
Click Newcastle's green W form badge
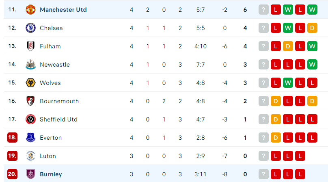312,65
